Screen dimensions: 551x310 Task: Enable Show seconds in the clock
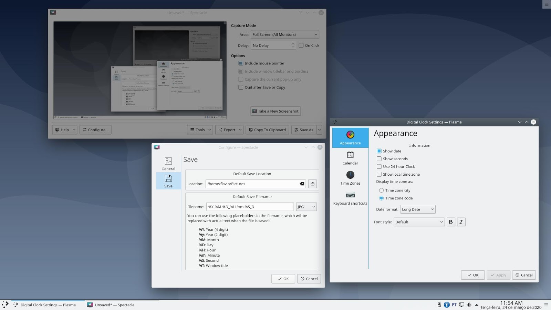click(379, 159)
